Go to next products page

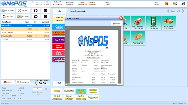184,11
